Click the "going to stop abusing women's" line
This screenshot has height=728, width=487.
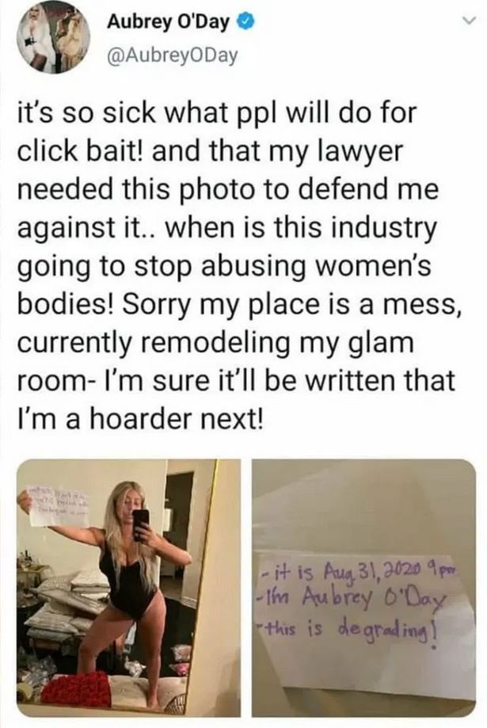(224, 267)
